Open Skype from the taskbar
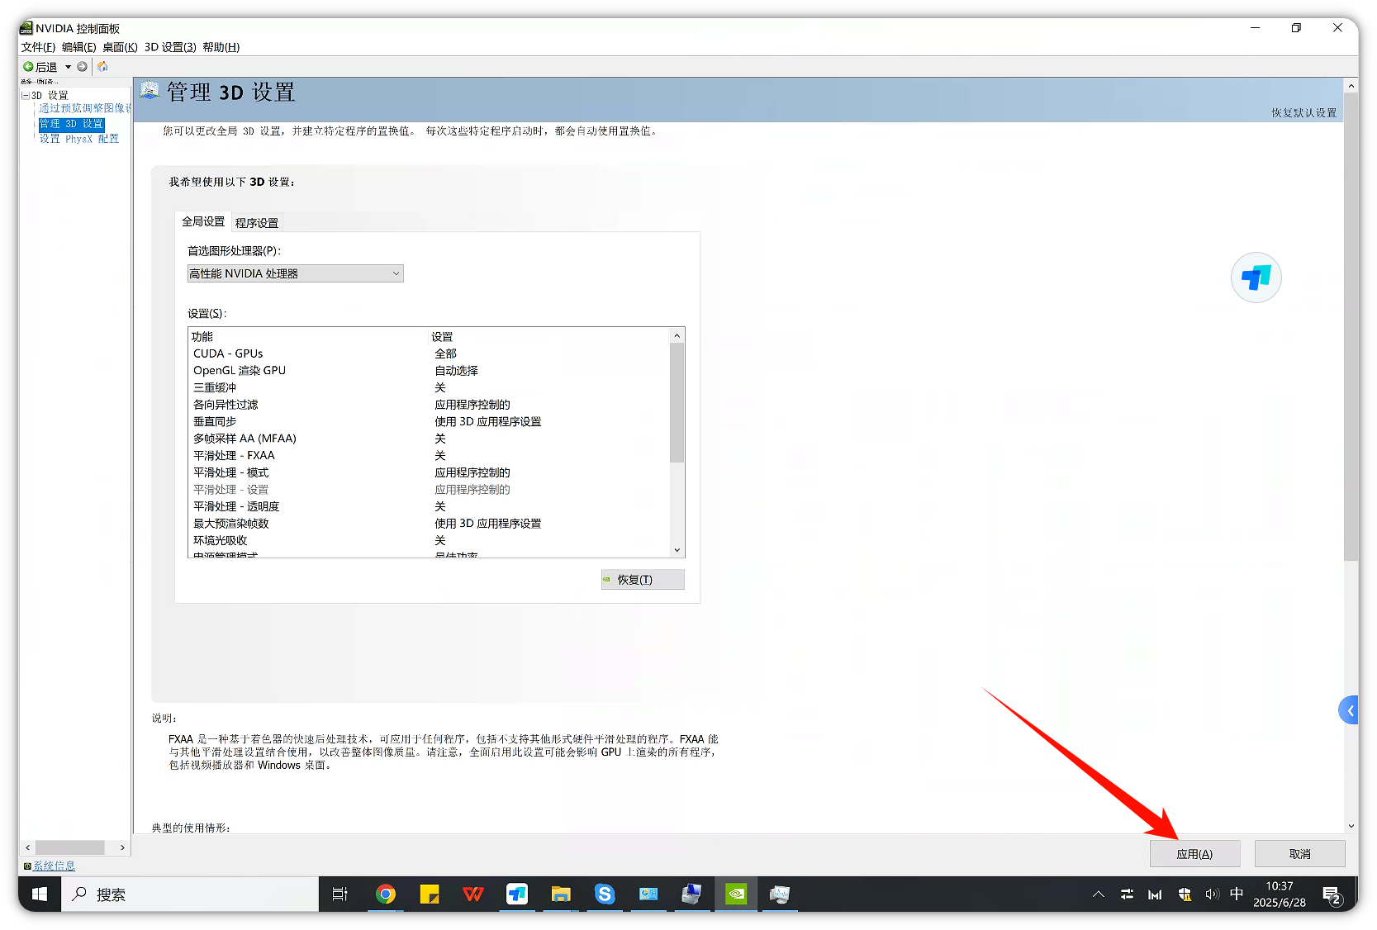 coord(605,894)
